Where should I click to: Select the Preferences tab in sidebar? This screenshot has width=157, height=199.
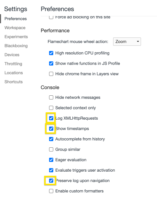[x=16, y=19]
